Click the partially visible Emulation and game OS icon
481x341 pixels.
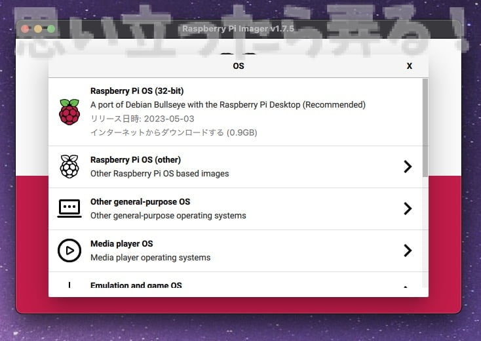point(69,286)
